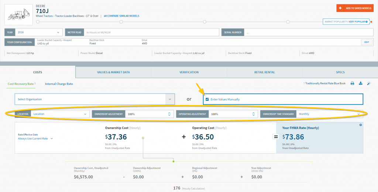Image resolution: width=378 pixels, height=192 pixels.
Task: Open the Select Organization dropdown
Action: click(95, 99)
